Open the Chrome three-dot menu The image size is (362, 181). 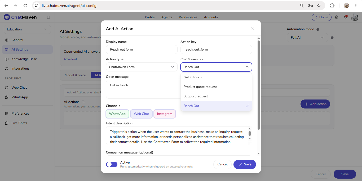(x=356, y=6)
